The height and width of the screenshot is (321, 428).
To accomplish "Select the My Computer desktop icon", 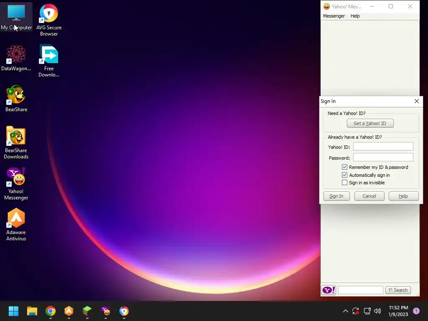I will pos(16,17).
